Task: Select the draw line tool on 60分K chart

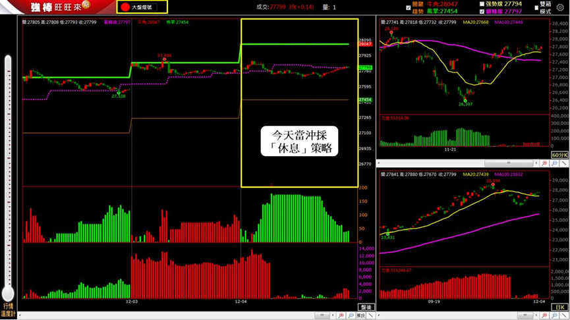Action: [564, 163]
